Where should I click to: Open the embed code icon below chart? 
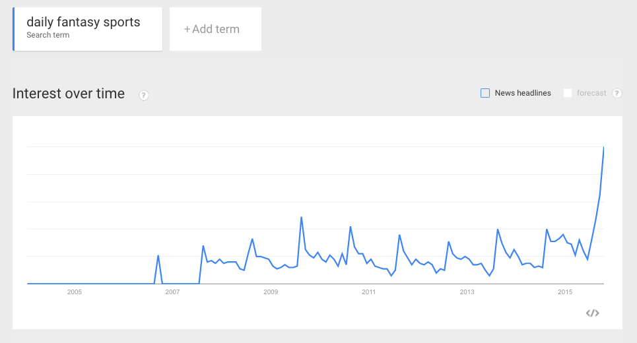592,313
